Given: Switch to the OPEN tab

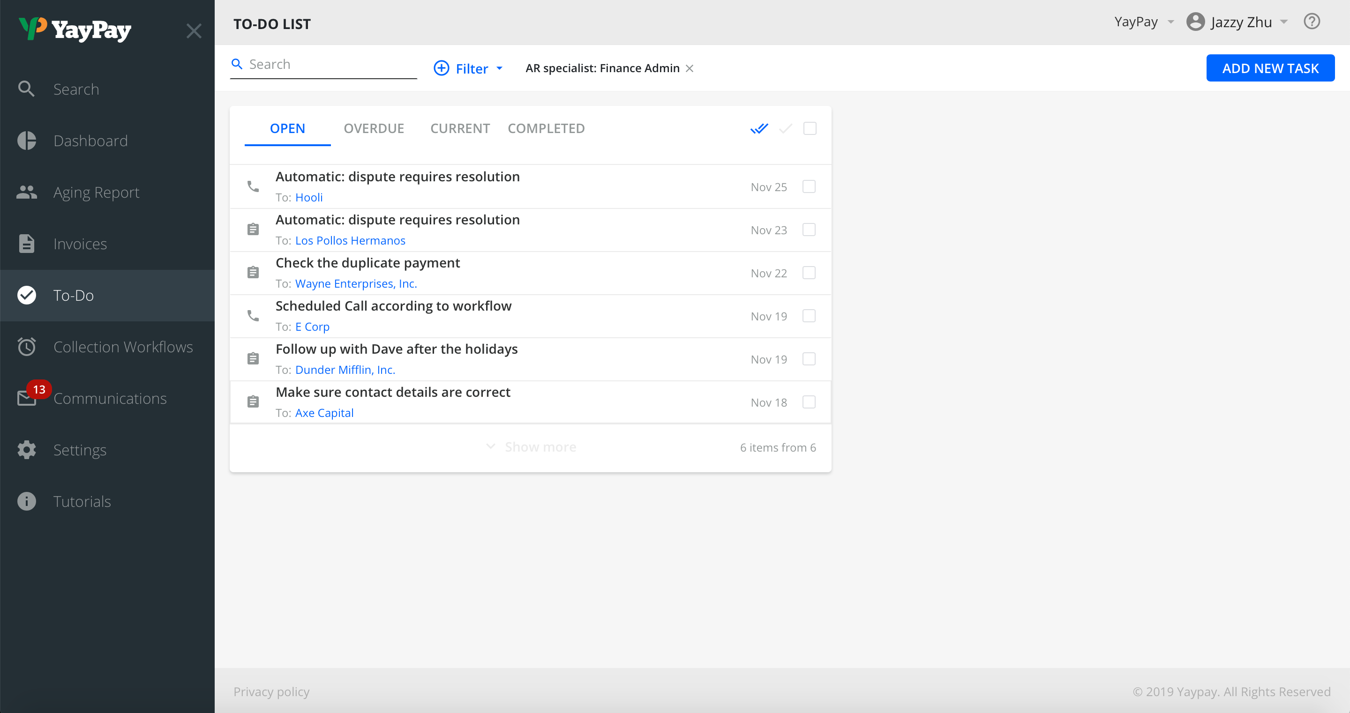Looking at the screenshot, I should (287, 128).
